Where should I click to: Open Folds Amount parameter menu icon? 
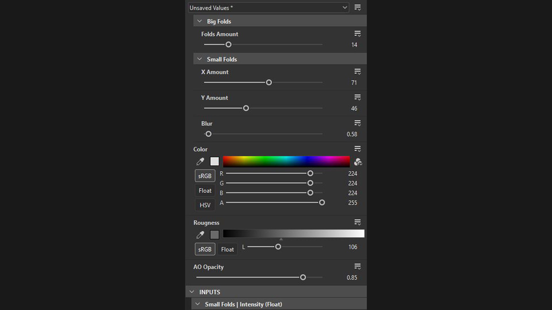coord(357,34)
